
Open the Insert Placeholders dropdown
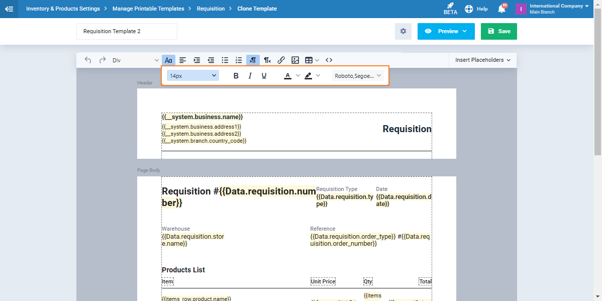(482, 60)
